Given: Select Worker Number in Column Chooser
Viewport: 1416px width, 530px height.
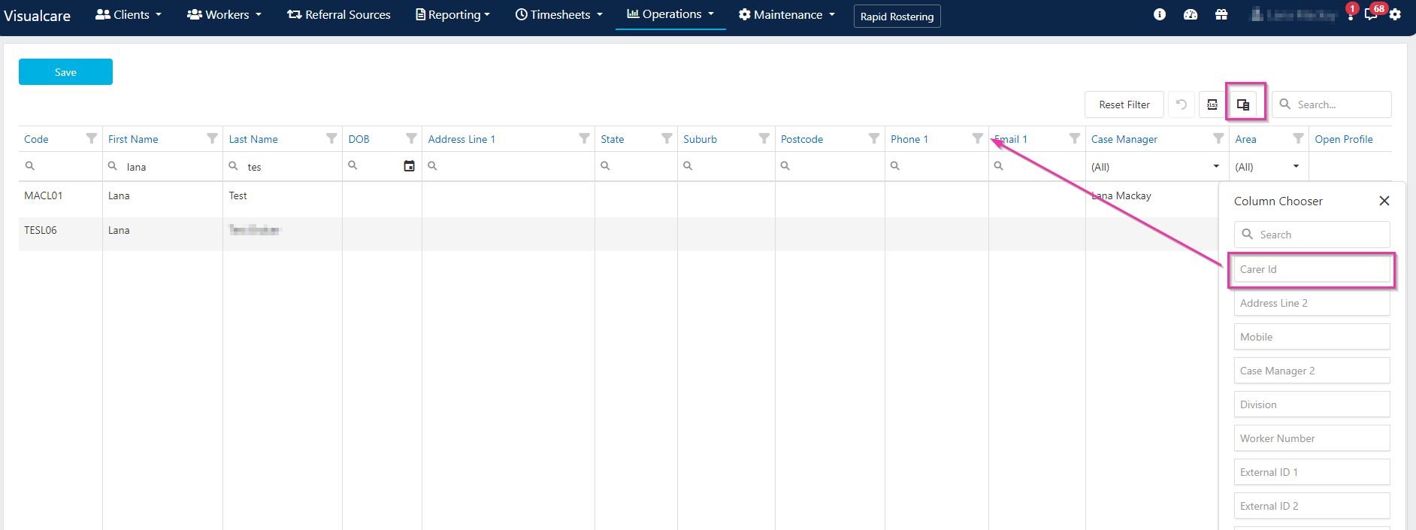Looking at the screenshot, I should [1312, 438].
